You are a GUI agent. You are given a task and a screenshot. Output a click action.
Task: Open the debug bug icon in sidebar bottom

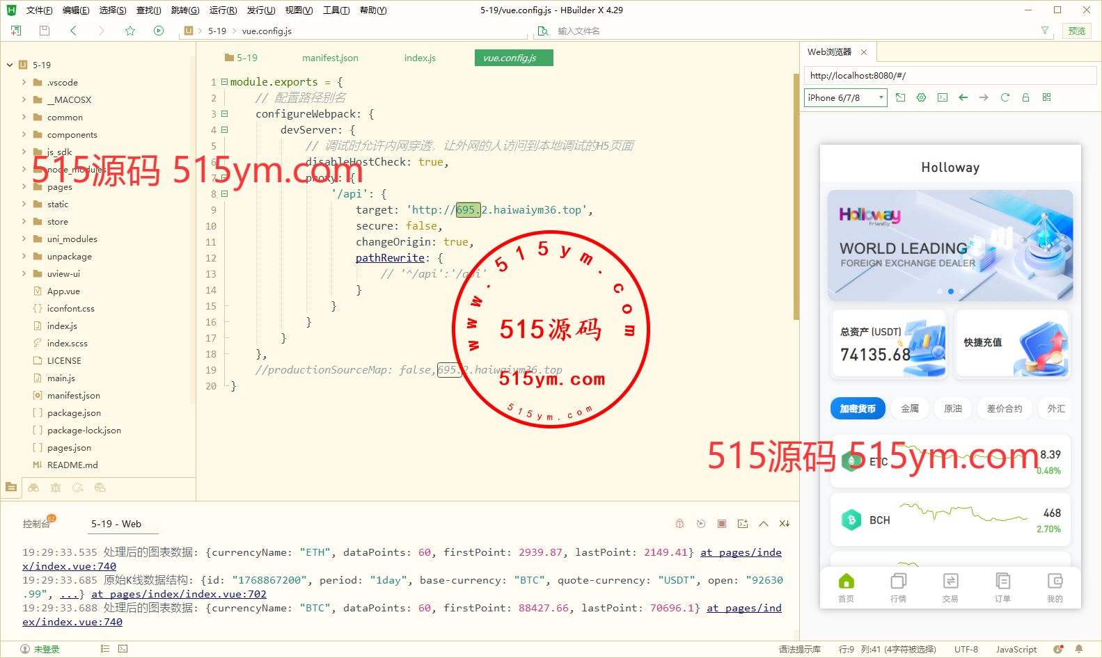point(56,488)
